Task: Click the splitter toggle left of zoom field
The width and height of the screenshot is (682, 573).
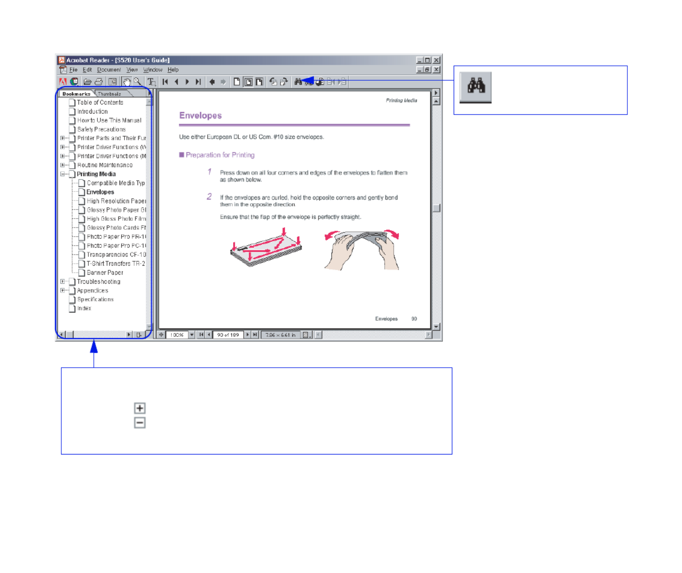Action: click(x=161, y=335)
